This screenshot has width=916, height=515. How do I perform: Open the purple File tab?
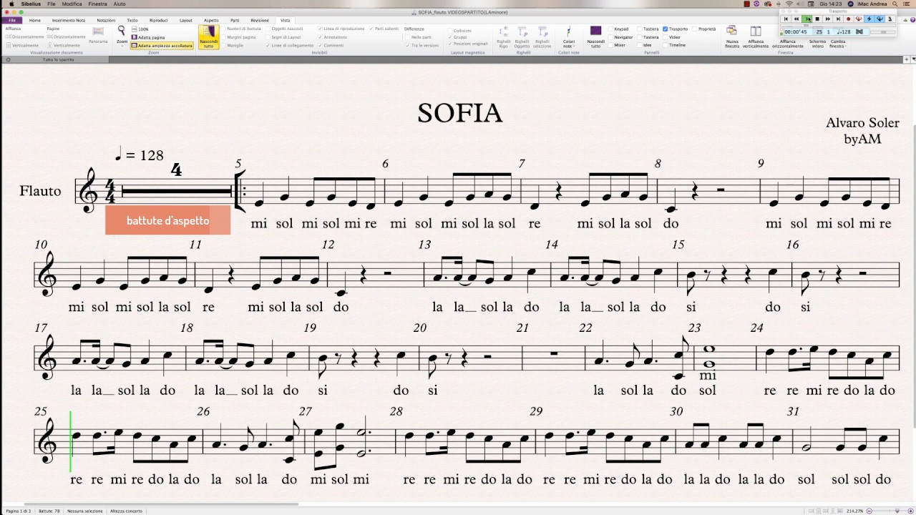(12, 21)
